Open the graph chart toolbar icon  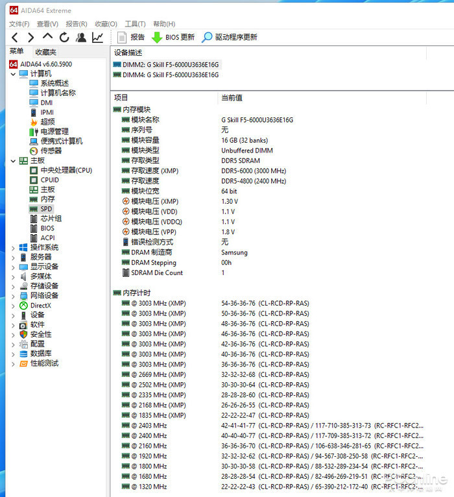click(97, 38)
